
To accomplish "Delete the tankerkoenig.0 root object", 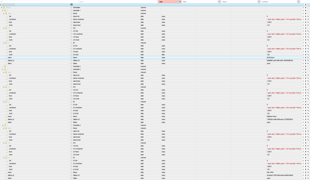I will pos(306,5).
